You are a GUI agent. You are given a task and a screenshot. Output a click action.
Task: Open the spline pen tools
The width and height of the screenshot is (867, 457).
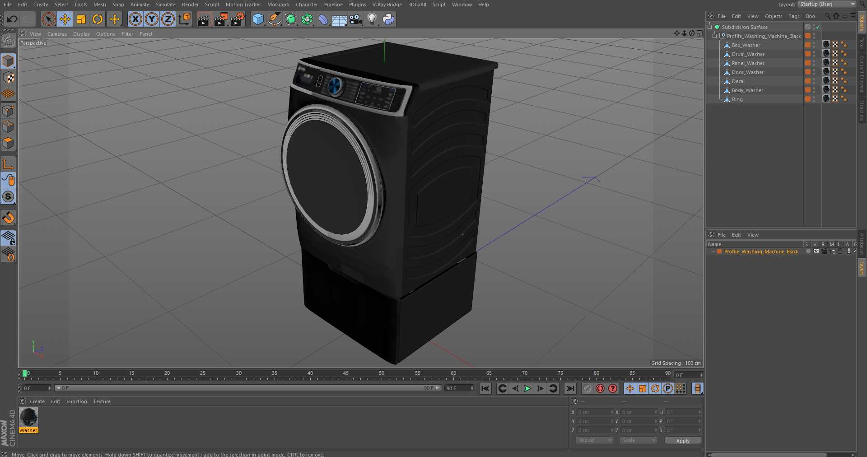[274, 19]
